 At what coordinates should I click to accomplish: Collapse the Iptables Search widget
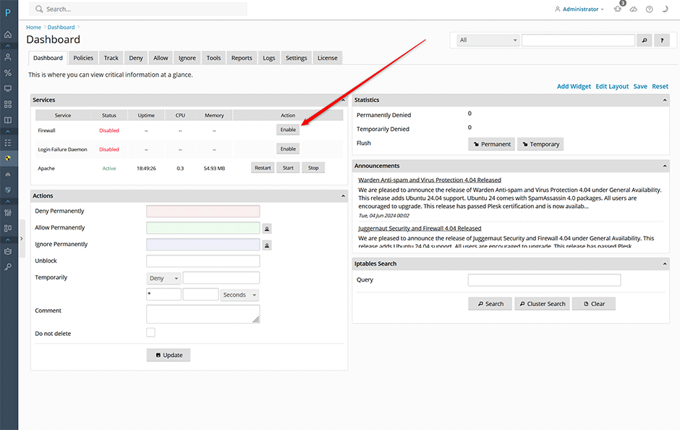point(665,264)
